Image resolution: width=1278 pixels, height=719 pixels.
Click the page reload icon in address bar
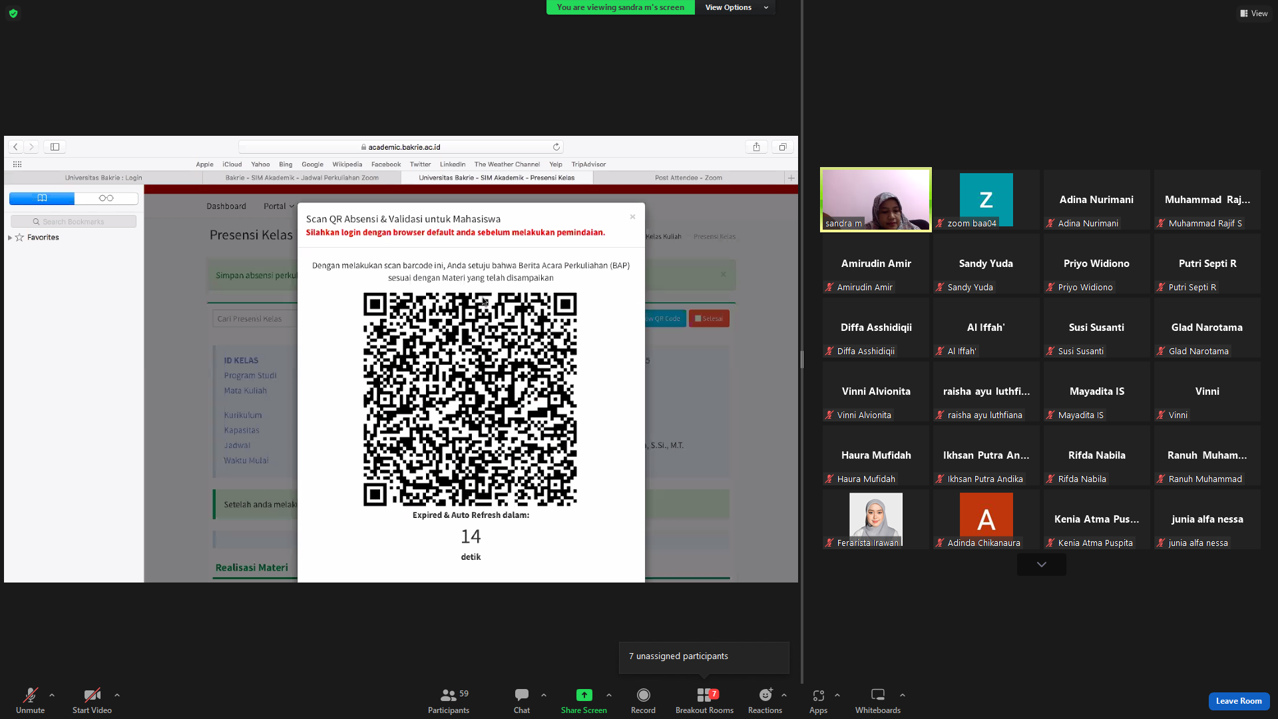[556, 147]
